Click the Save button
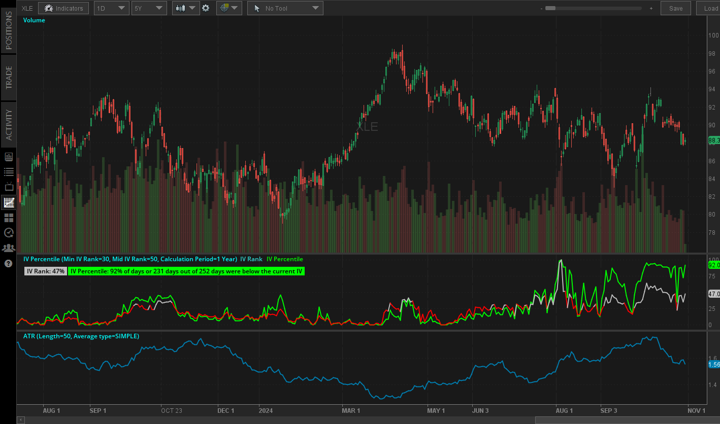 675,8
